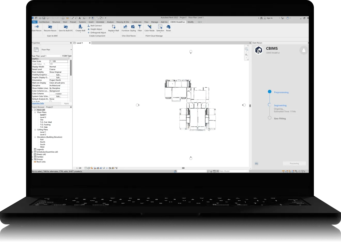Screen dimensions: 341x242
Task: Toggle the Sun Path checkbox
Action: [51, 101]
